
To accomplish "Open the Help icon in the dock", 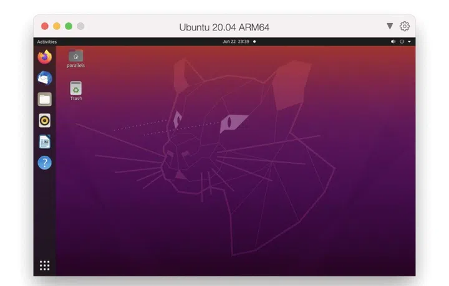I will [x=45, y=163].
